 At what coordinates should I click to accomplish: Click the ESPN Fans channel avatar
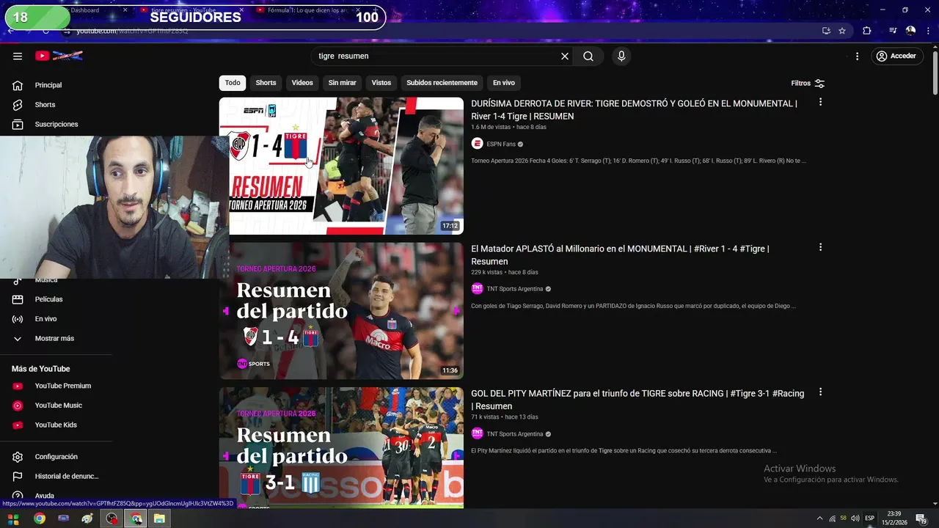click(x=477, y=144)
